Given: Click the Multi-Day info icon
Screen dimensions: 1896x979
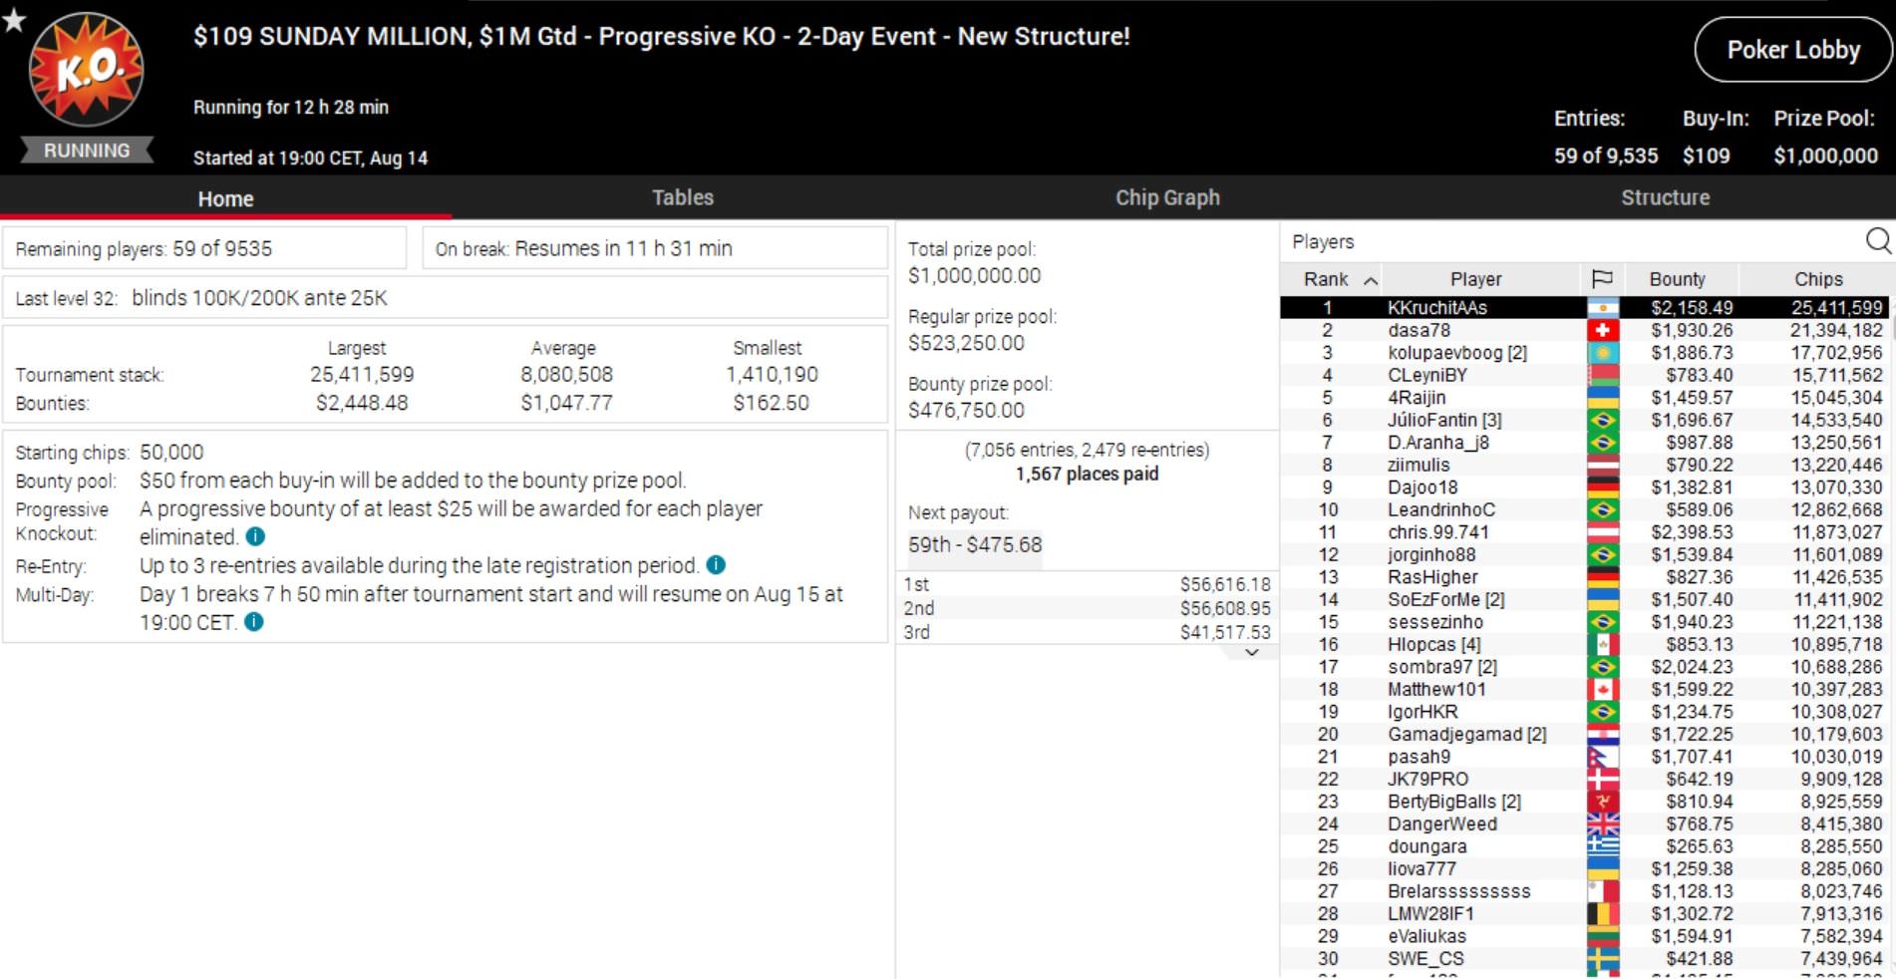Looking at the screenshot, I should coord(254,622).
